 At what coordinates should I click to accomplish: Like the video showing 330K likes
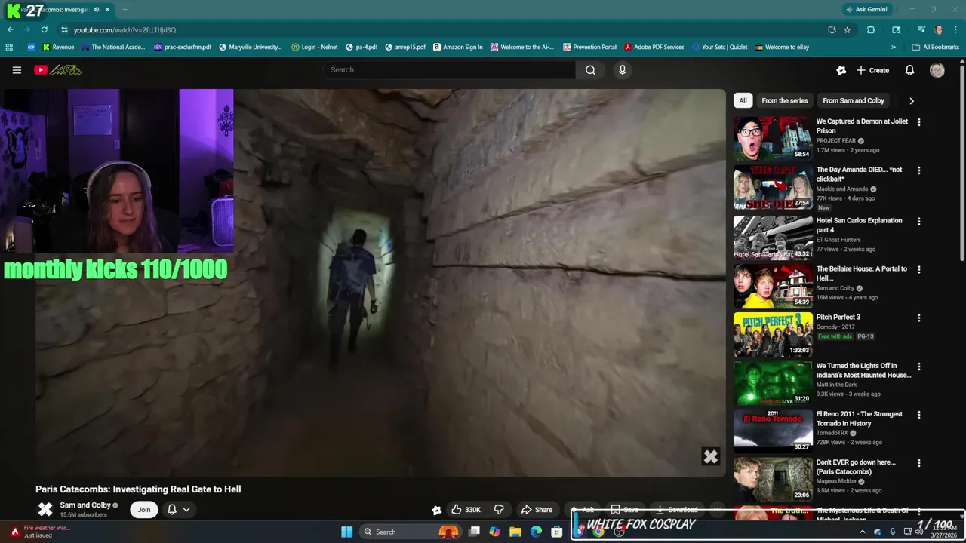point(466,510)
